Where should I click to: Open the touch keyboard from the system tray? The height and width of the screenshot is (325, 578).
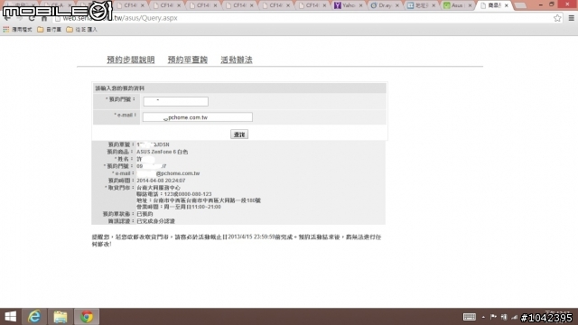[x=470, y=317]
